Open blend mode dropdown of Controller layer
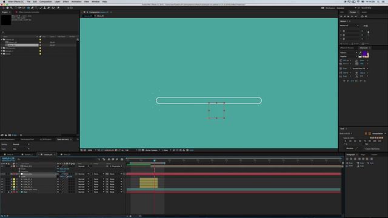The image size is (388, 218). 84,174
